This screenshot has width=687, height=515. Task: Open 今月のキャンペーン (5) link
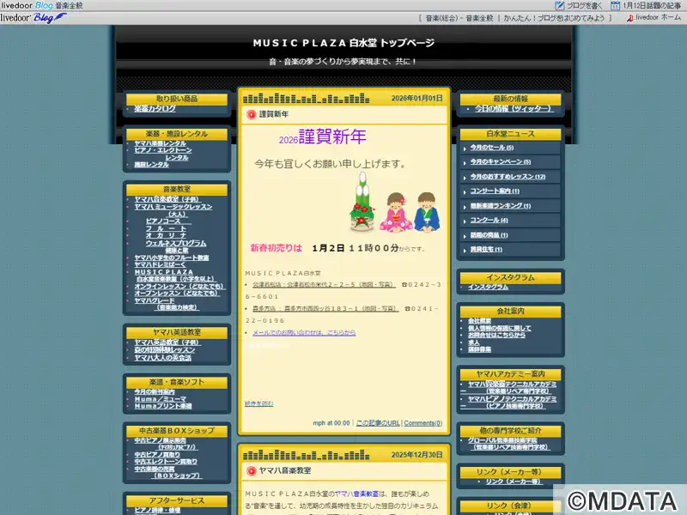[501, 162]
